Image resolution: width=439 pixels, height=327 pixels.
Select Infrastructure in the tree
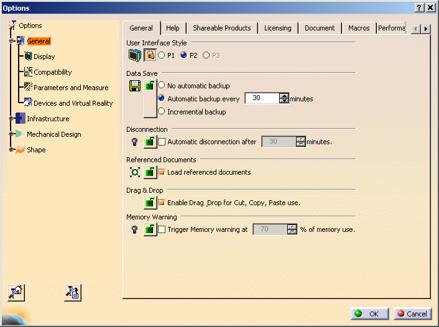tap(48, 119)
